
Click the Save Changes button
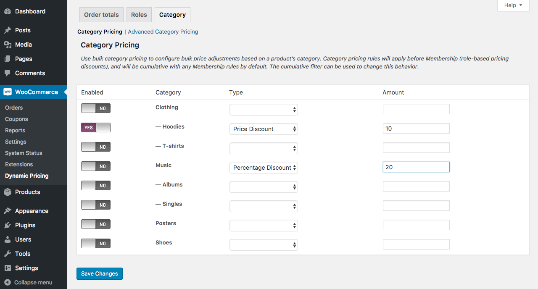(x=100, y=273)
